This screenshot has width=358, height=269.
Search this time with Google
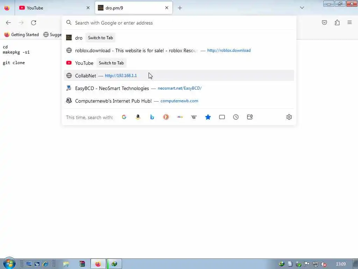pos(124,117)
